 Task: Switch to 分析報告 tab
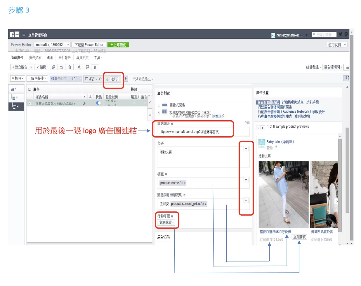pos(65,57)
